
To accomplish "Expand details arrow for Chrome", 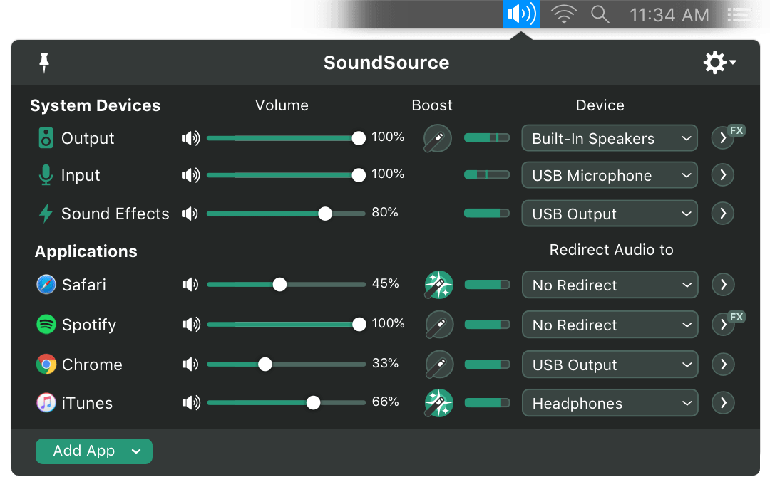I will point(723,365).
